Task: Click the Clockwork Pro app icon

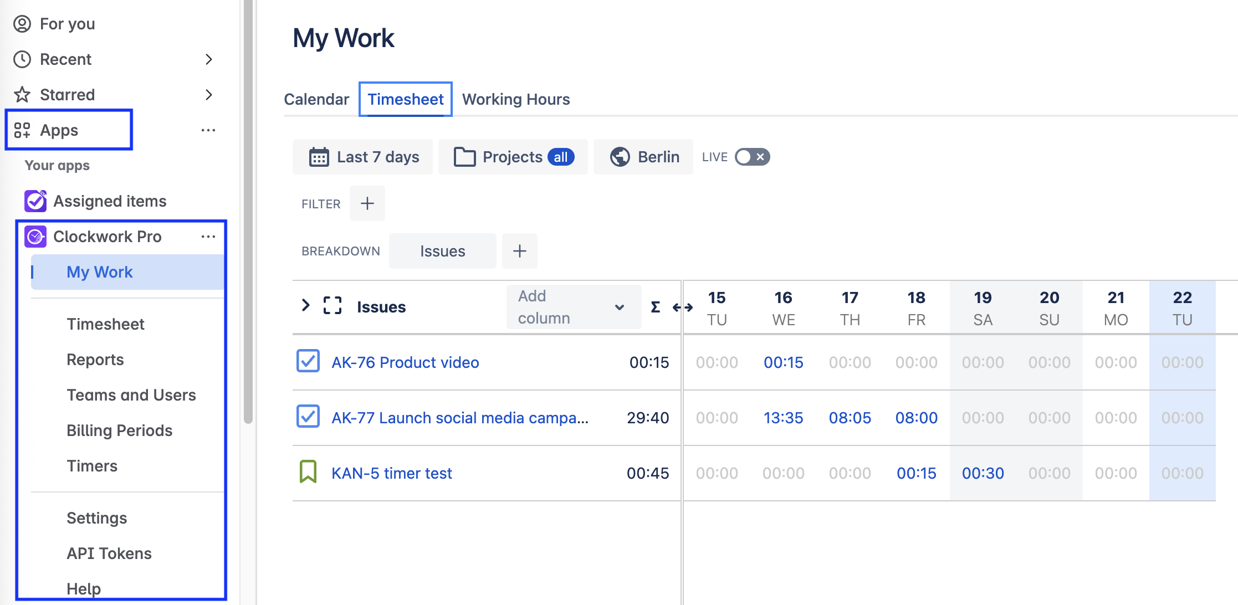Action: pos(35,237)
